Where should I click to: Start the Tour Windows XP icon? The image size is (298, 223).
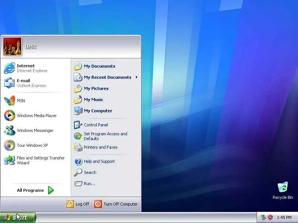pyautogui.click(x=9, y=145)
